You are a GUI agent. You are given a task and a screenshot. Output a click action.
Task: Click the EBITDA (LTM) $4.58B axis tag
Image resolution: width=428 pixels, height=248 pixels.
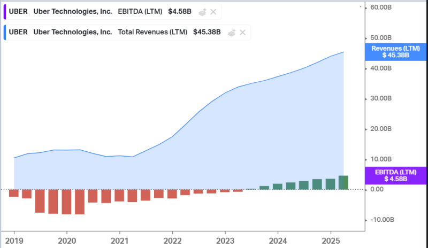pos(395,176)
